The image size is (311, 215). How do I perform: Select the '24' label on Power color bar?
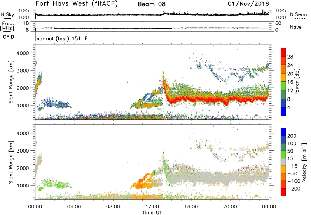click(290, 65)
